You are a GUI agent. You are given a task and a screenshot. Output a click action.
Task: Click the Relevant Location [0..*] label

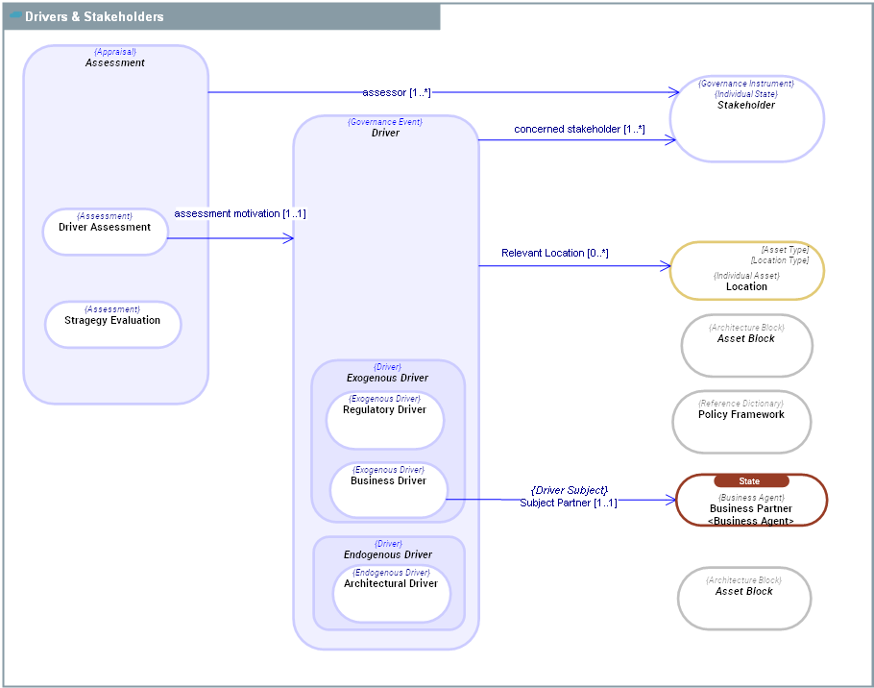pos(554,253)
